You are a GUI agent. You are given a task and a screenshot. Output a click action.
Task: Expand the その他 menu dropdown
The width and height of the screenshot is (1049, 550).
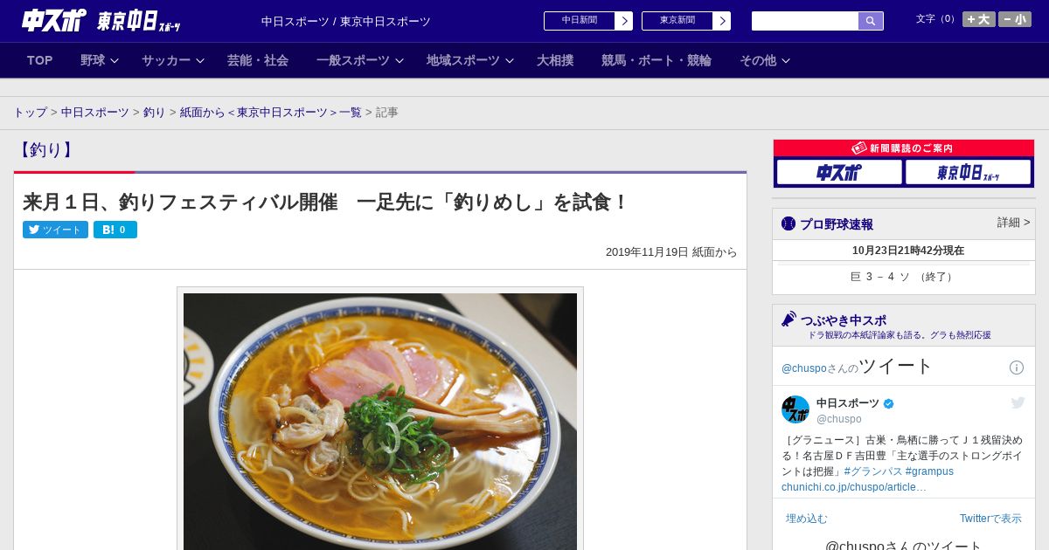[x=765, y=60]
